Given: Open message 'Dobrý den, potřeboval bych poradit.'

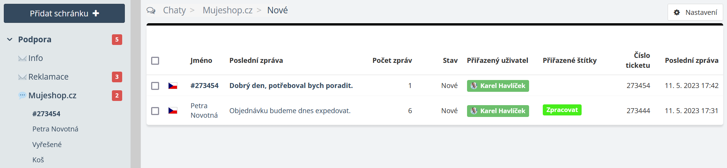Looking at the screenshot, I should (x=291, y=86).
